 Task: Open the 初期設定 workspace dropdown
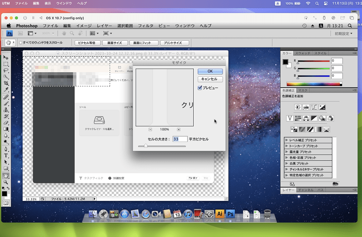pos(343,33)
